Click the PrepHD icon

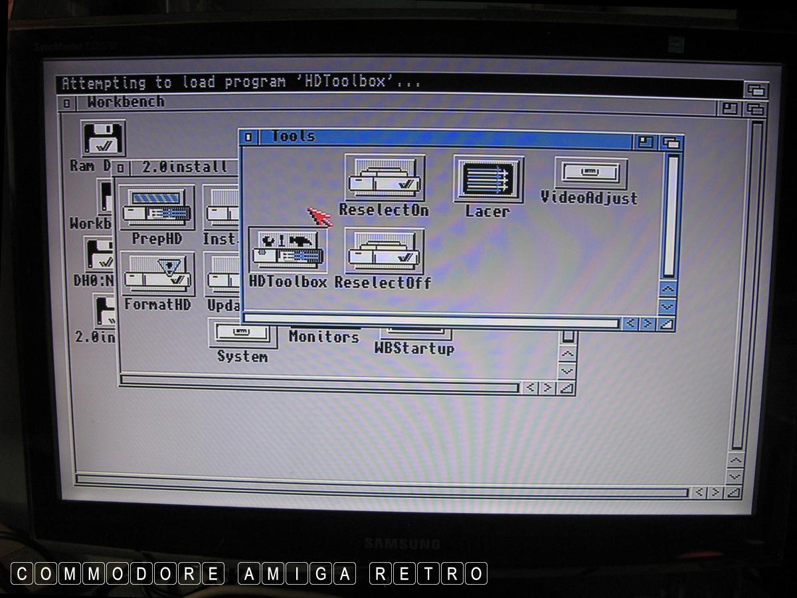tap(157, 208)
